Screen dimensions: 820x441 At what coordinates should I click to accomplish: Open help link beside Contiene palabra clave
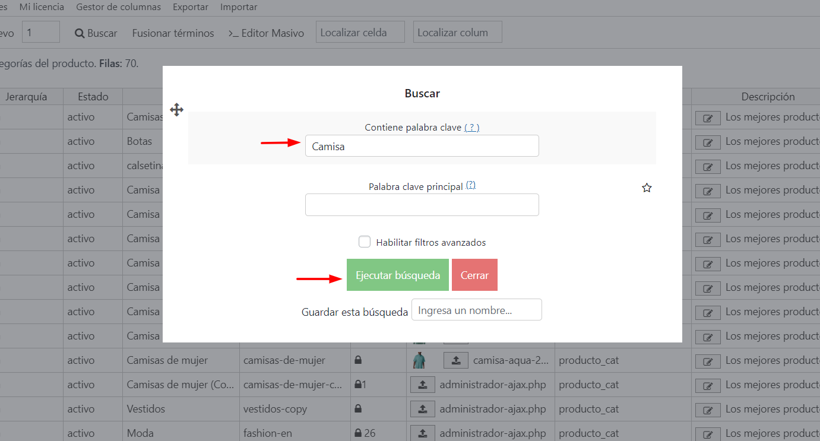(471, 128)
